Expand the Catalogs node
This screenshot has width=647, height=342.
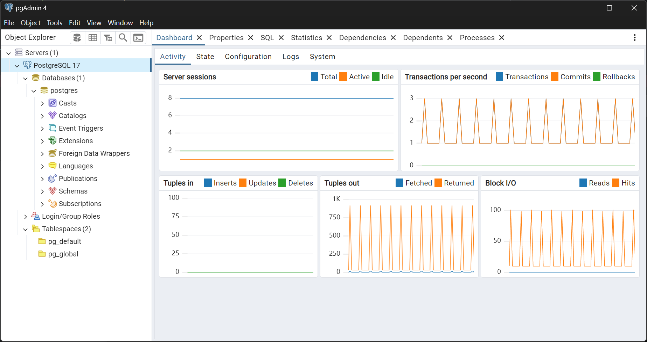point(42,116)
